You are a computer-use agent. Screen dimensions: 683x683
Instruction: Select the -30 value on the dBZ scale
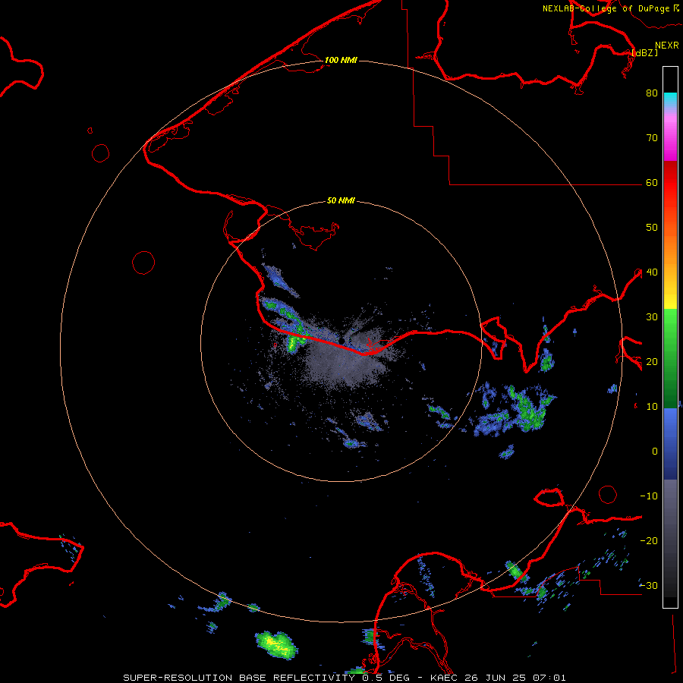(649, 586)
